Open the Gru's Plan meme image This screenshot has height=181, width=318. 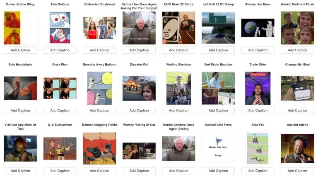60,88
